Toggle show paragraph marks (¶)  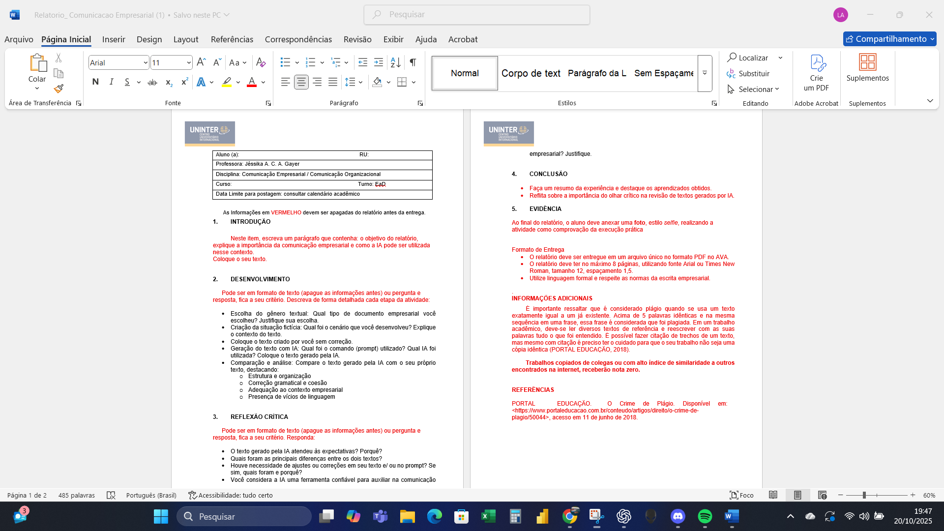click(413, 62)
